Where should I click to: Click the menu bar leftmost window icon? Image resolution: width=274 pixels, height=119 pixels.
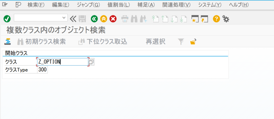click(x=5, y=5)
